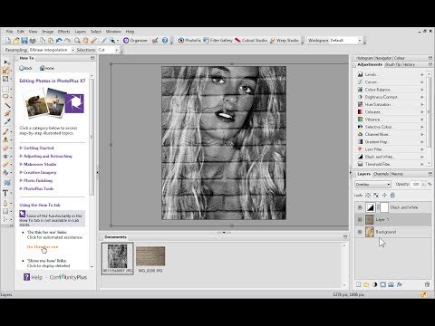435x326 pixels.
Task: Toggle Lock position icon in Layers panel
Action: pyautogui.click(x=384, y=196)
